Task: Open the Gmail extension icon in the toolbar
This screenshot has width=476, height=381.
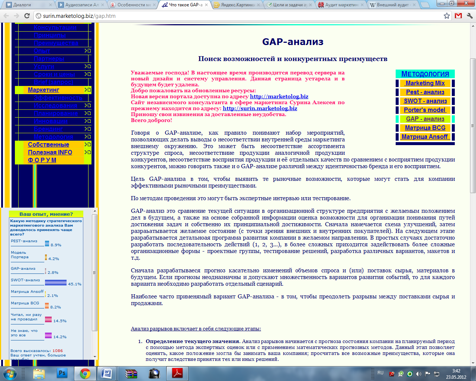Action: (458, 16)
